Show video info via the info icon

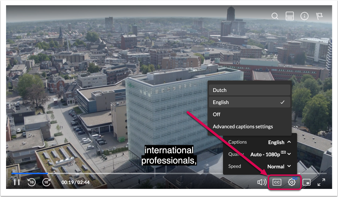point(304,16)
